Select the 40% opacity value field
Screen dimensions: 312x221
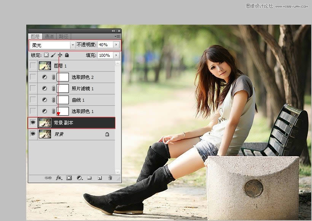(x=103, y=45)
